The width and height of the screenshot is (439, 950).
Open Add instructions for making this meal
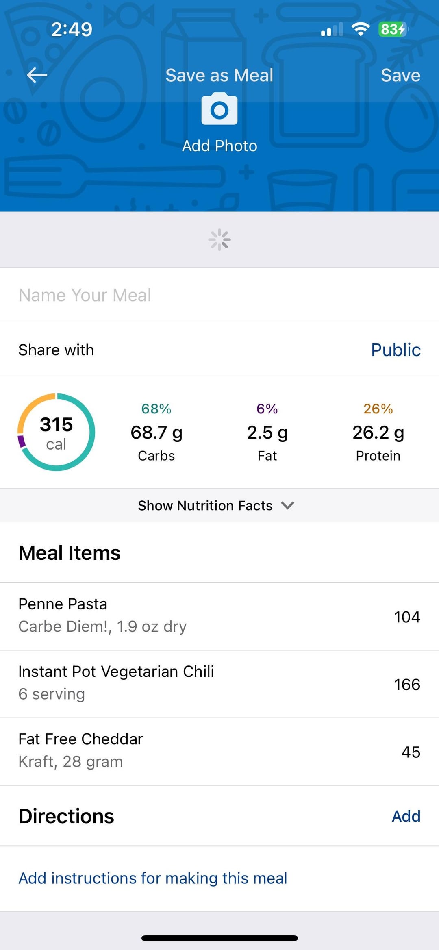153,878
